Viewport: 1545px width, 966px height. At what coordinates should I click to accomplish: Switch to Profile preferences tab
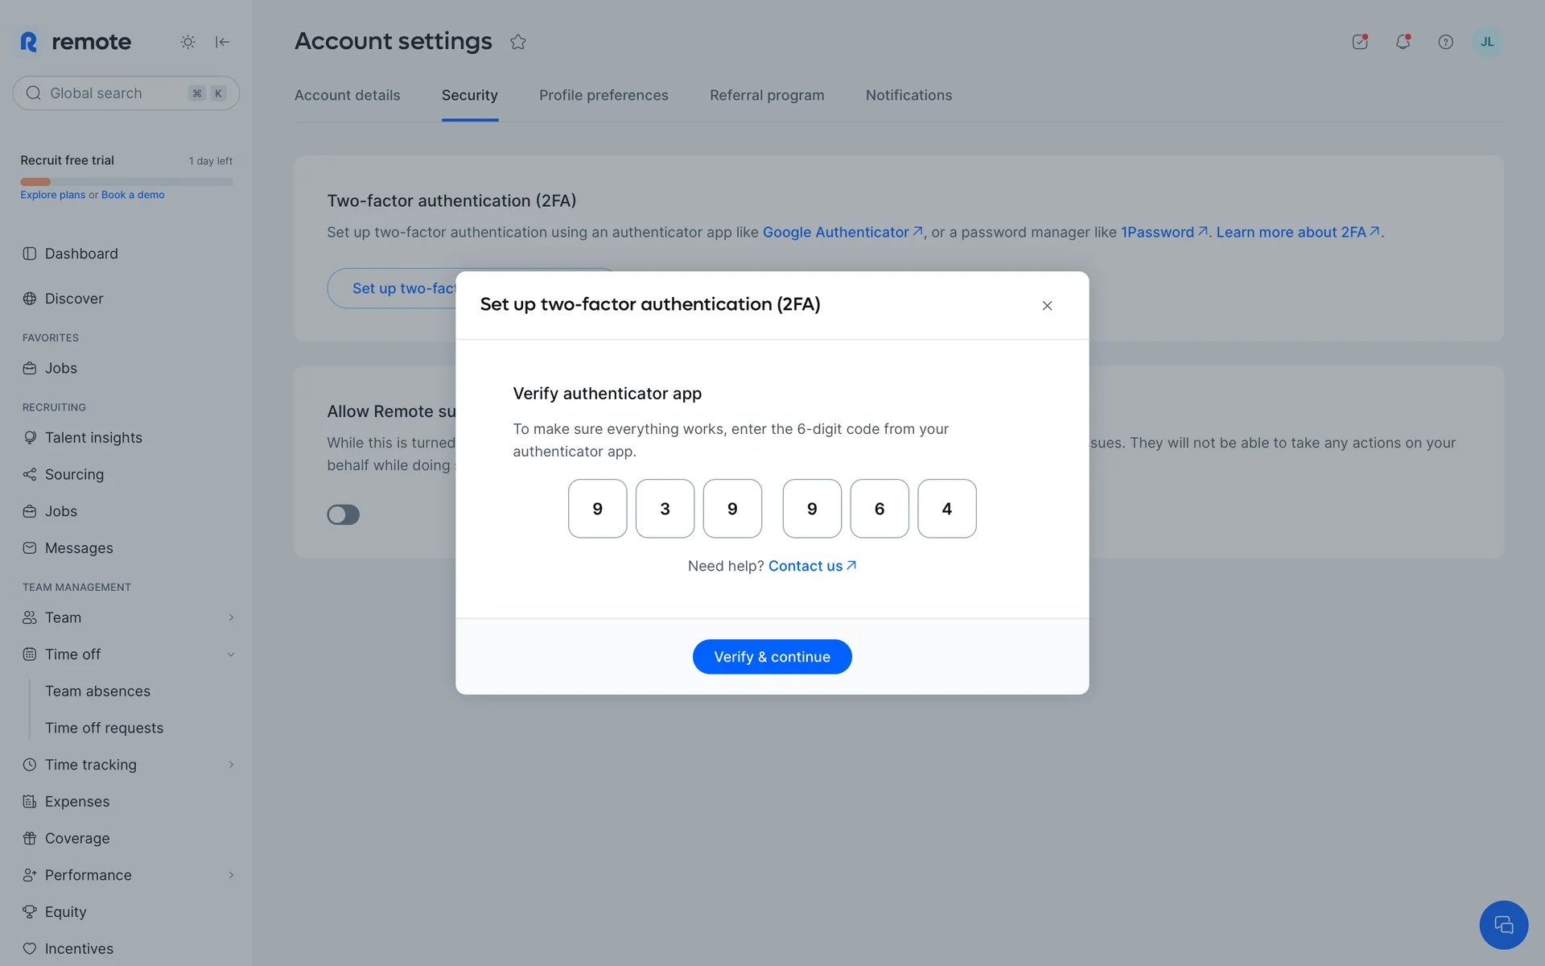click(604, 95)
